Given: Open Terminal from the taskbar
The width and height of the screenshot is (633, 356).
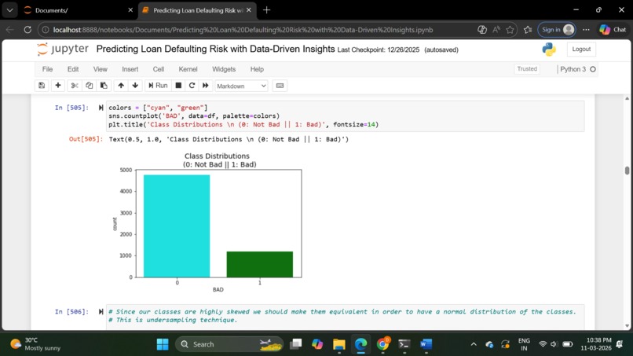Looking at the screenshot, I should click(x=404, y=344).
